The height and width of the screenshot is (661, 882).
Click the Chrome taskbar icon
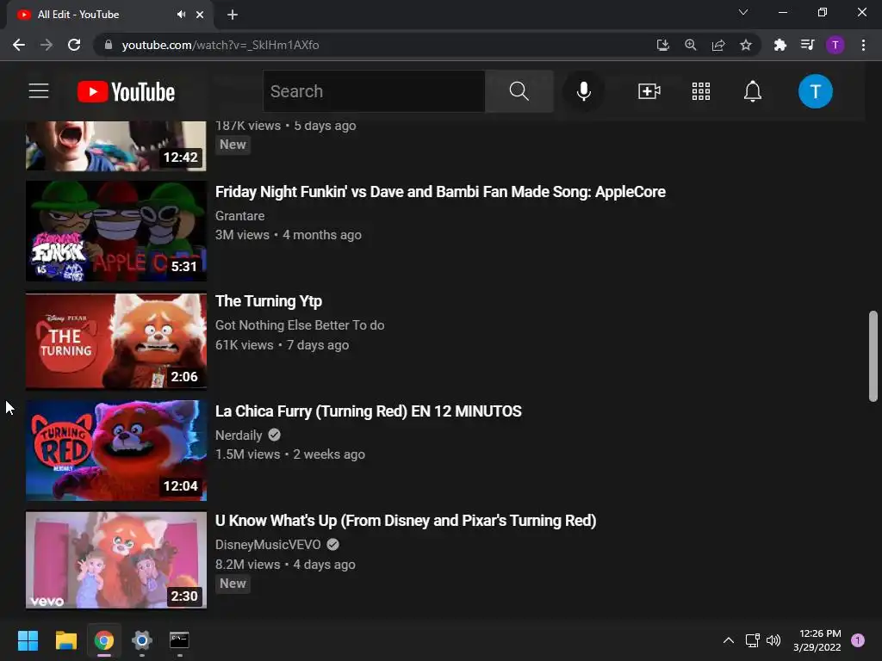click(103, 640)
